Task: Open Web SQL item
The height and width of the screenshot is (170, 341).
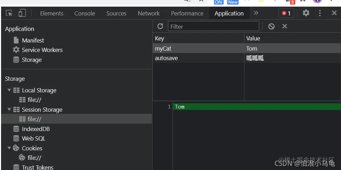Action: (34, 138)
